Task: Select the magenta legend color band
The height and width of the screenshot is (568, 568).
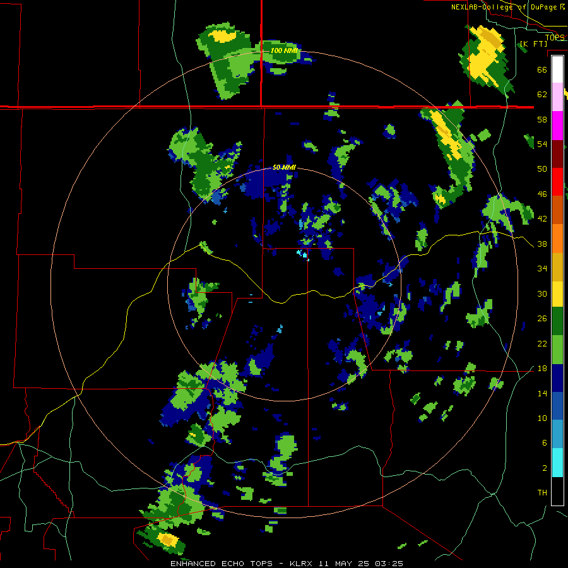Action: click(557, 126)
